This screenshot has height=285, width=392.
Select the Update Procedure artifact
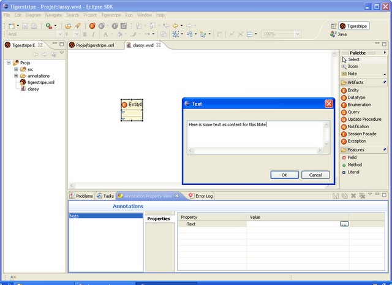(x=361, y=120)
